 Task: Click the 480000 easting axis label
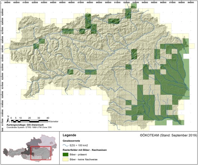click(x=90, y=2)
